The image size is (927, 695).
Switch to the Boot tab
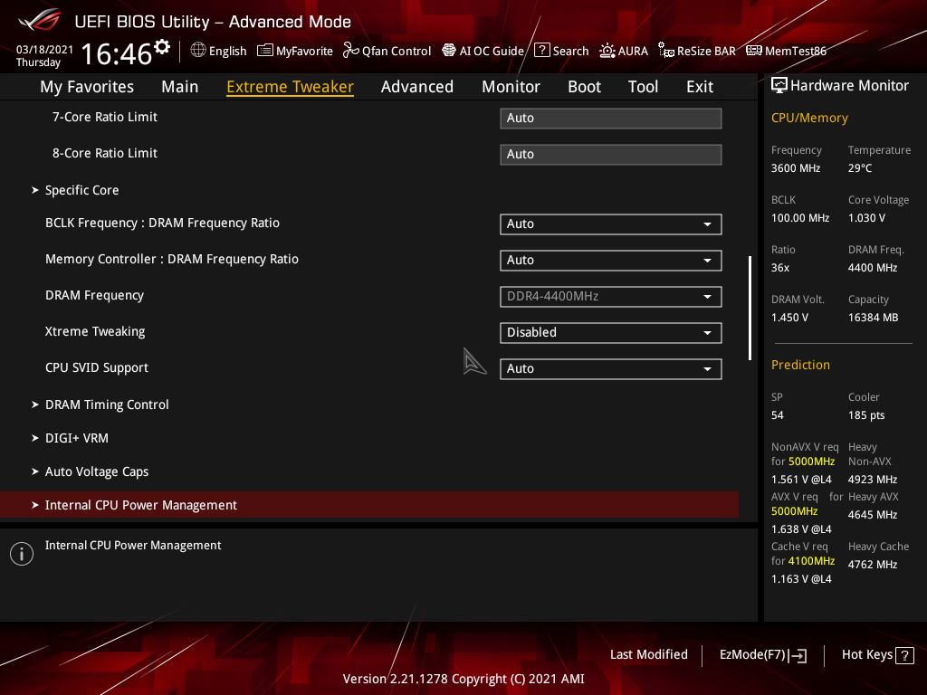[x=584, y=86]
